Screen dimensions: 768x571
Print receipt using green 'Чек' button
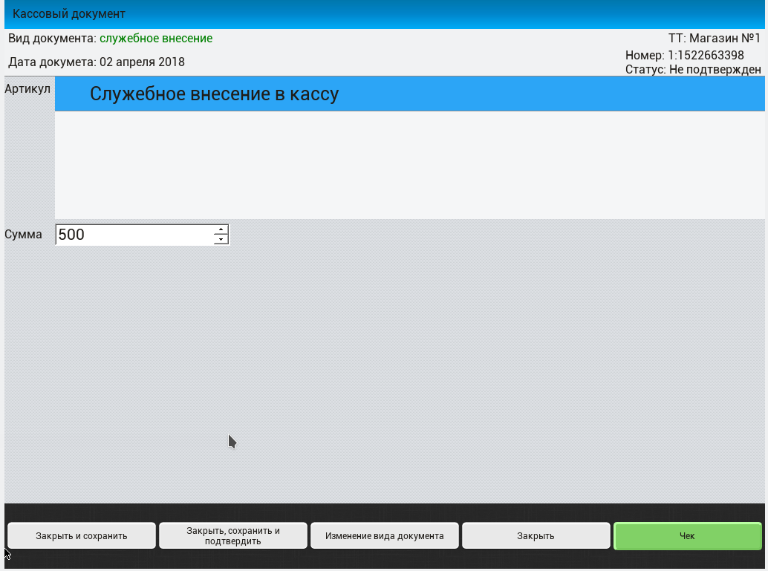click(x=688, y=536)
